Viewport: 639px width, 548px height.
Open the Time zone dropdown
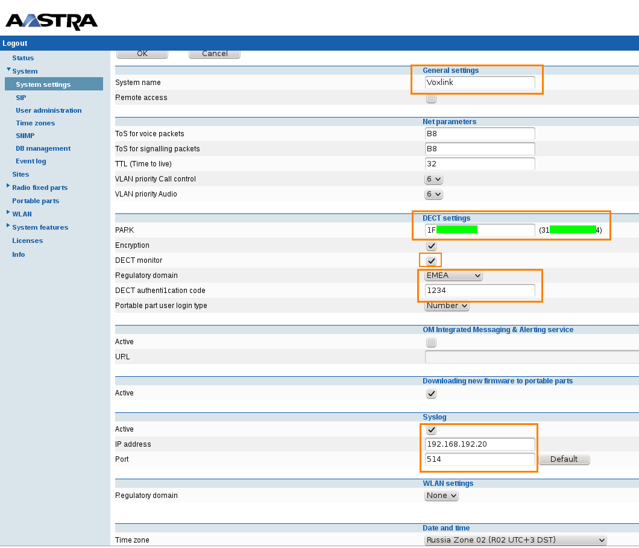pyautogui.click(x=515, y=540)
